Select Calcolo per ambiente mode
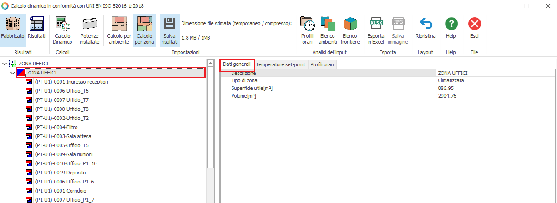 (119, 30)
